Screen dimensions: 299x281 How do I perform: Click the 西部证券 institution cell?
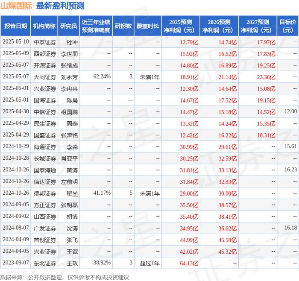(45, 54)
